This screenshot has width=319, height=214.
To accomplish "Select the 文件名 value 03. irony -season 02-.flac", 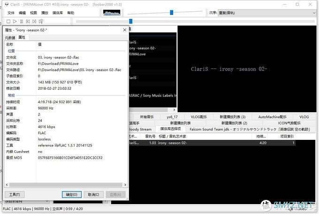I will click(x=58, y=57).
